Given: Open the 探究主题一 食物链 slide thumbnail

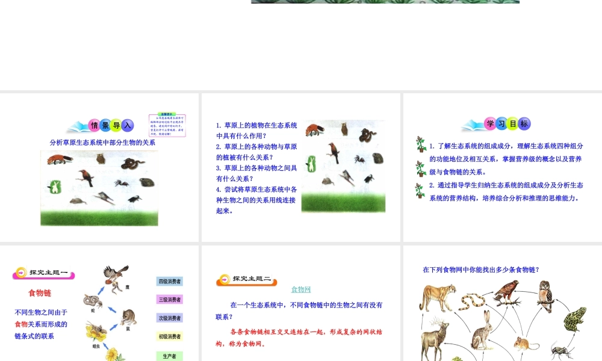Looking at the screenshot, I should [x=99, y=303].
